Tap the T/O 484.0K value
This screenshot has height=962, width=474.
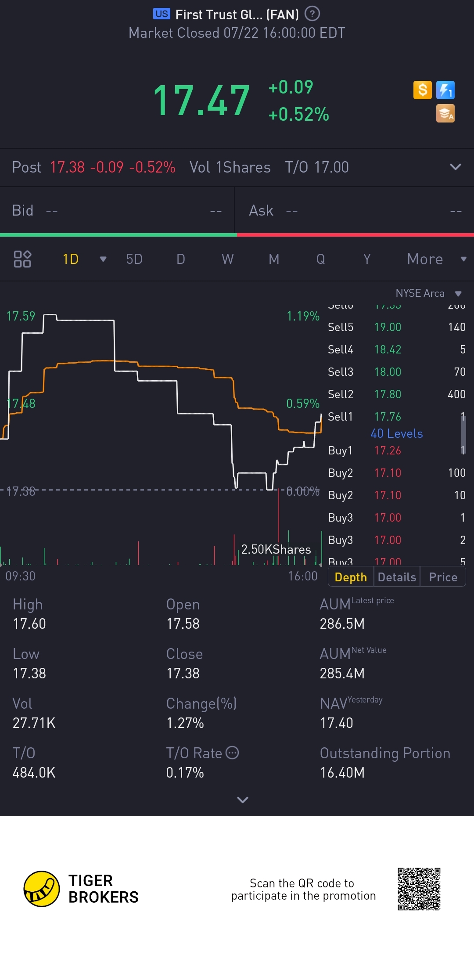(x=34, y=773)
